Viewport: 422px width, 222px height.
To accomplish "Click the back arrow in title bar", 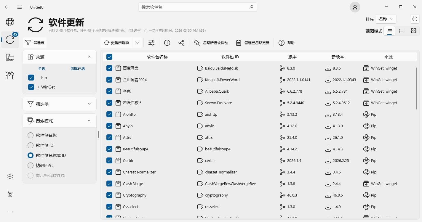I will click(7, 7).
